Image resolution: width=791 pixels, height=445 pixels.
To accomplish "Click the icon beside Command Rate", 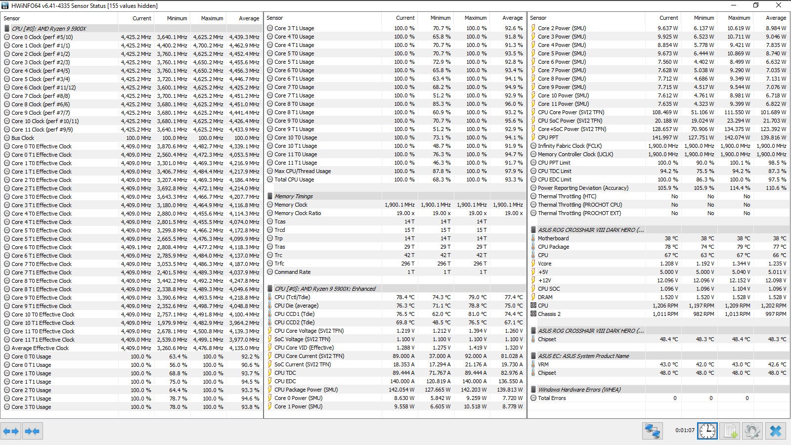I will 270,272.
